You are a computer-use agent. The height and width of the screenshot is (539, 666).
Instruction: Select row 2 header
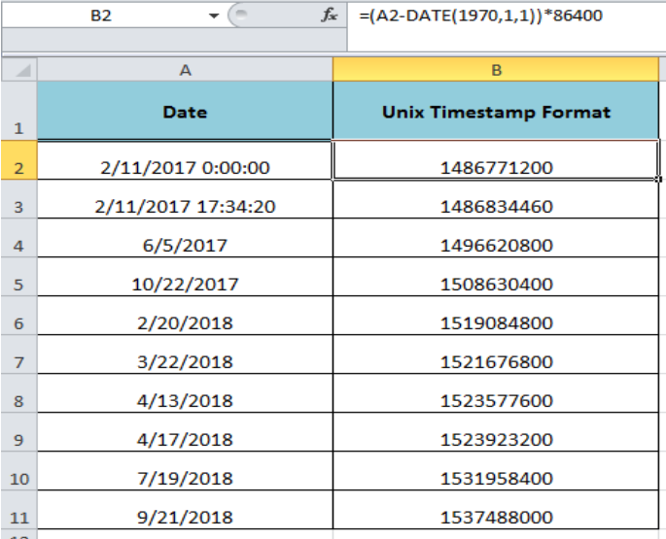tap(19, 160)
